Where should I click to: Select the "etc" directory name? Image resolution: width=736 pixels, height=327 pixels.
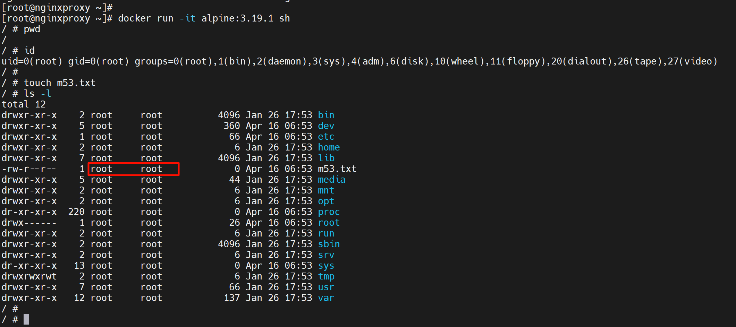(326, 137)
